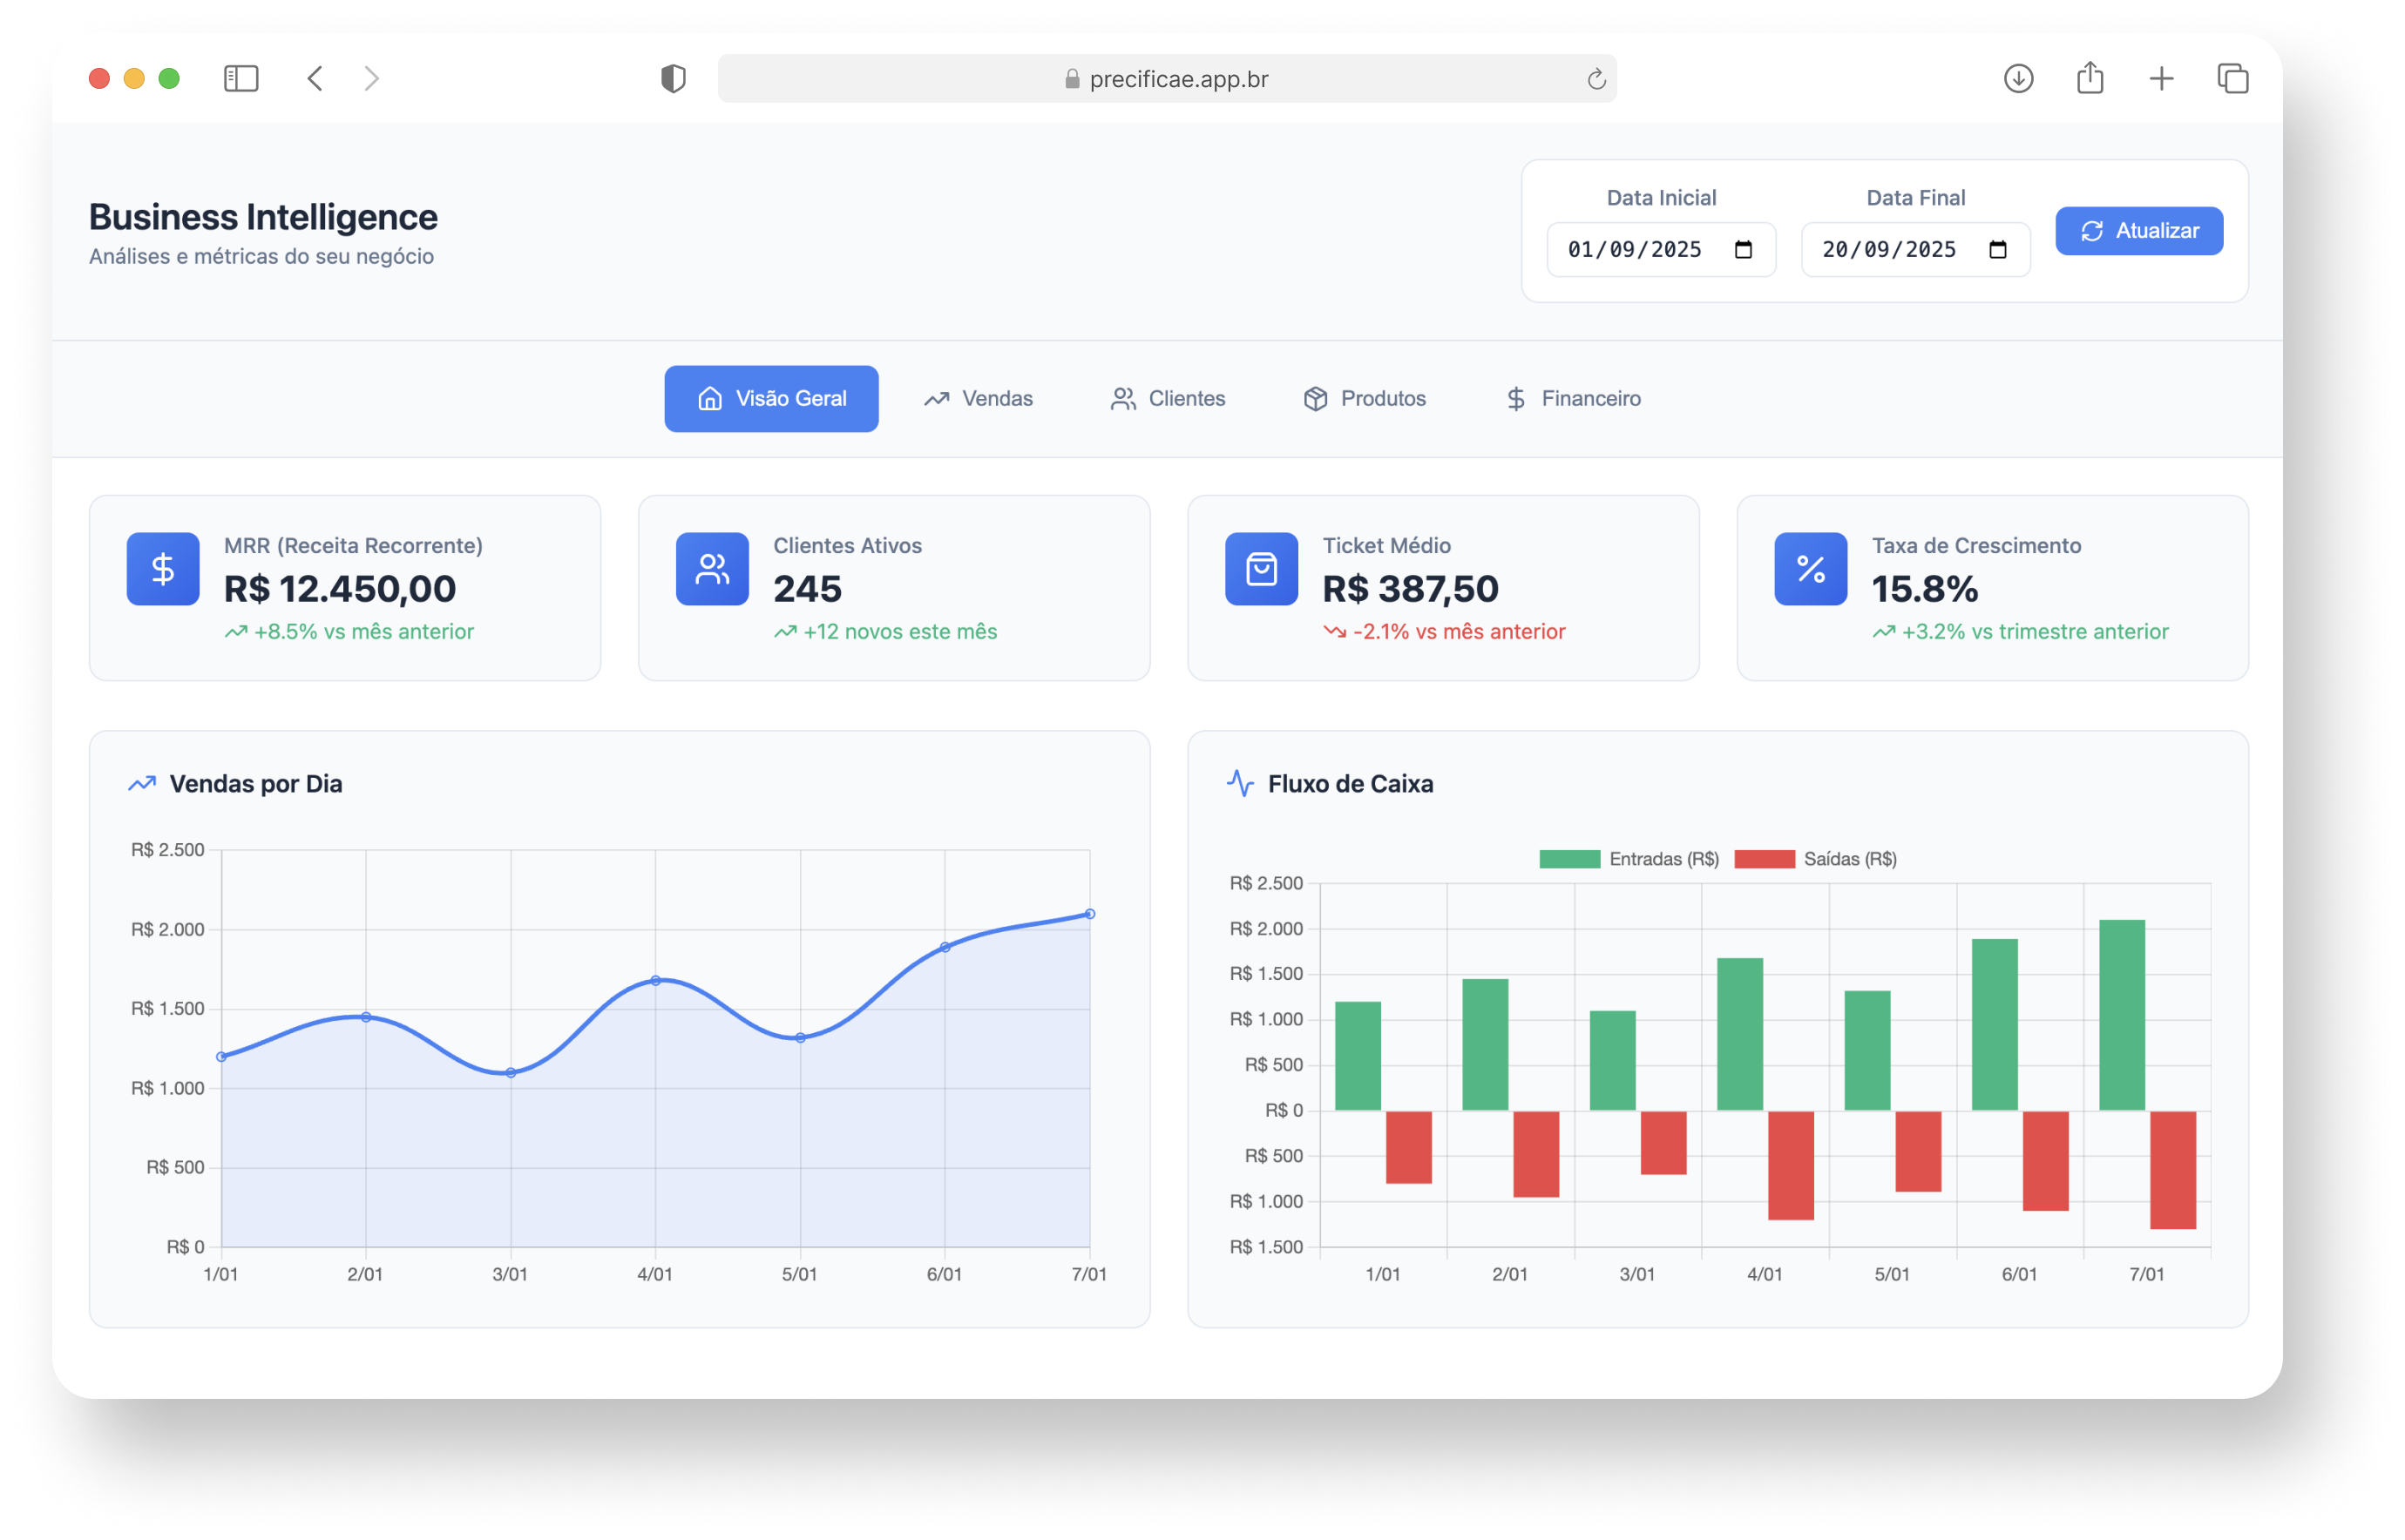The height and width of the screenshot is (1540, 2405).
Task: Open the Data Final calendar picker
Action: [x=1997, y=249]
